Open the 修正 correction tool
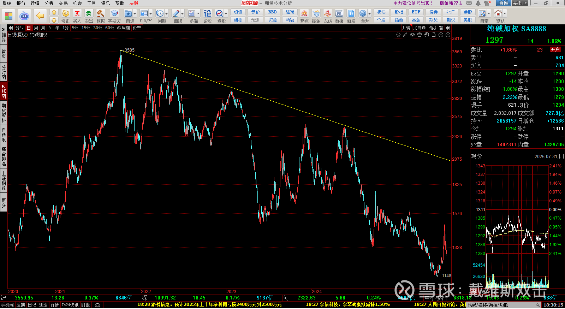The width and height of the screenshot is (565, 309). (x=66, y=16)
